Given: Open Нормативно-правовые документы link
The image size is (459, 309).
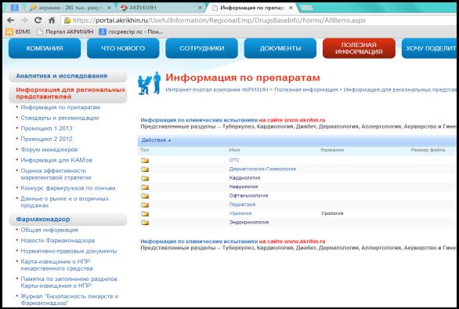Looking at the screenshot, I should (69, 251).
